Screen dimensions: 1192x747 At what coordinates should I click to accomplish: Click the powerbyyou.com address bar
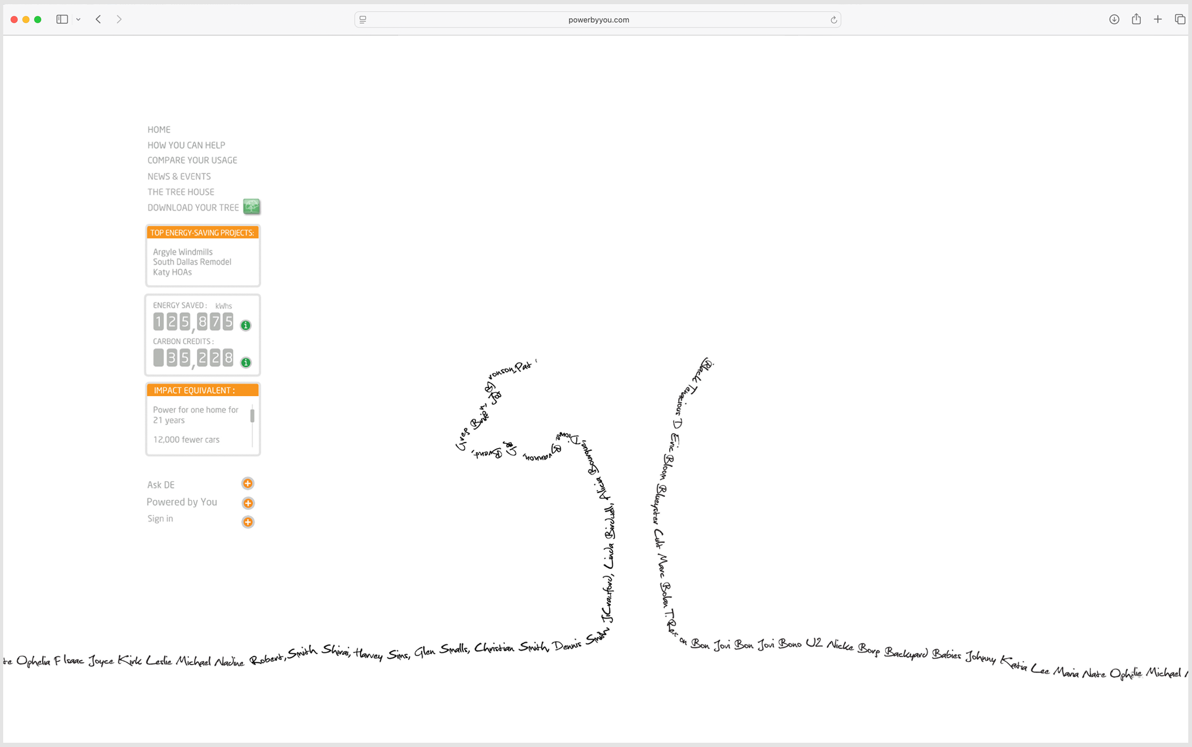598,20
